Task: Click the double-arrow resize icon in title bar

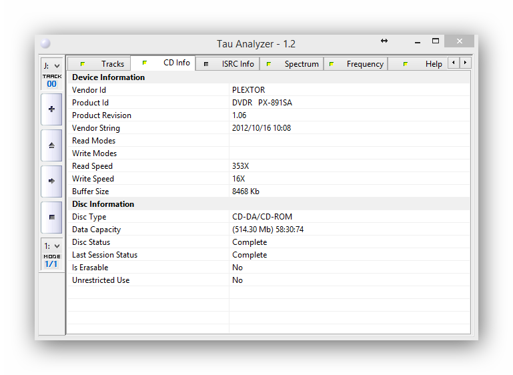Action: [384, 41]
